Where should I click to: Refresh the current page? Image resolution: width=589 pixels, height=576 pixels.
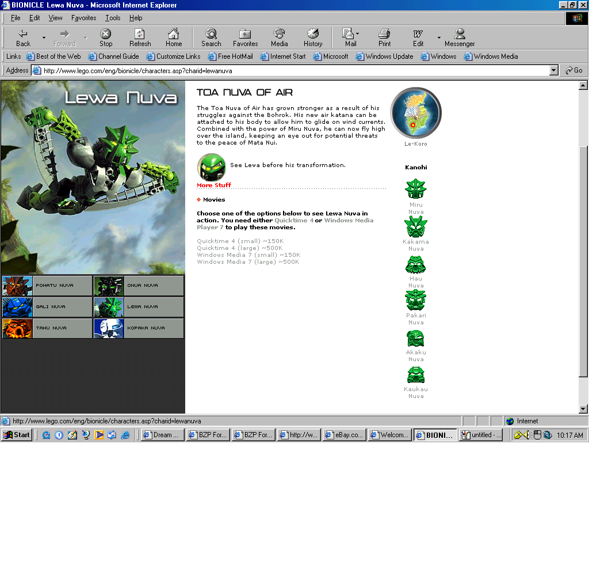(140, 37)
